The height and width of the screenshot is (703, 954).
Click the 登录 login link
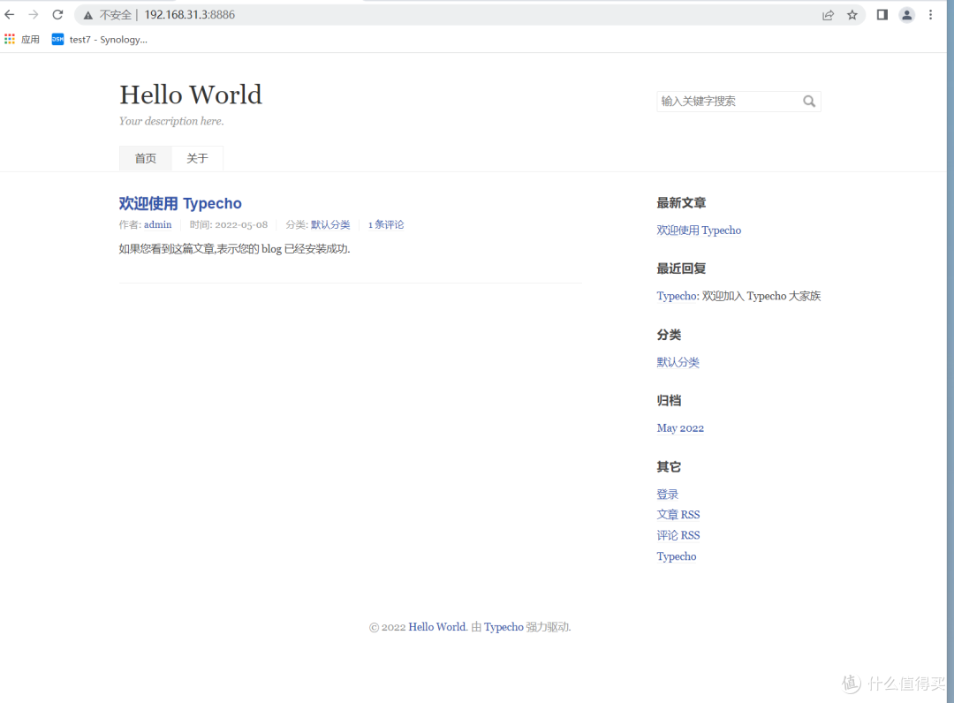667,494
